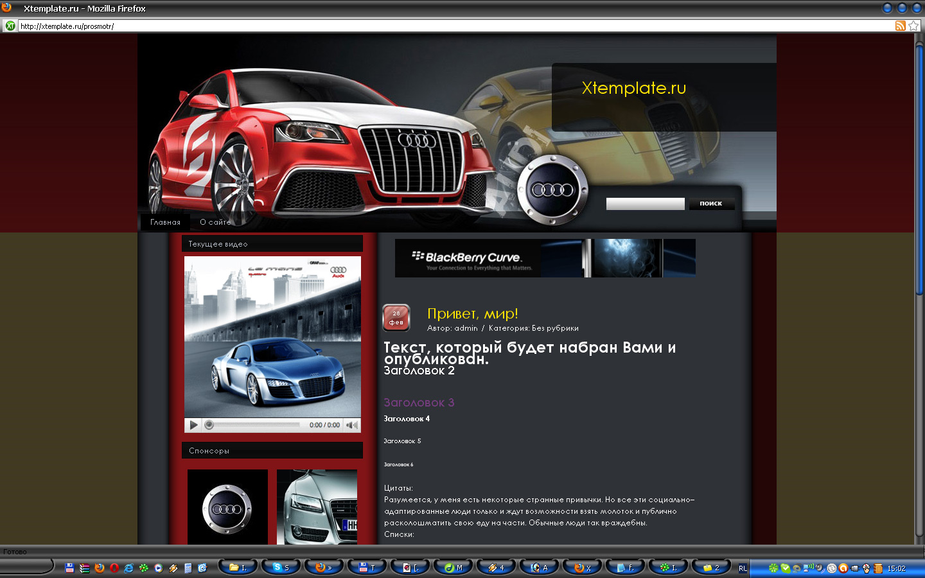Switch to the Firefox taskbar button labeled X

click(x=583, y=567)
